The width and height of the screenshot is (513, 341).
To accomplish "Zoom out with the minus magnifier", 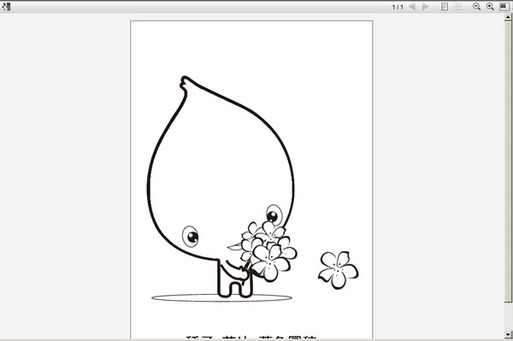I will pyautogui.click(x=477, y=7).
